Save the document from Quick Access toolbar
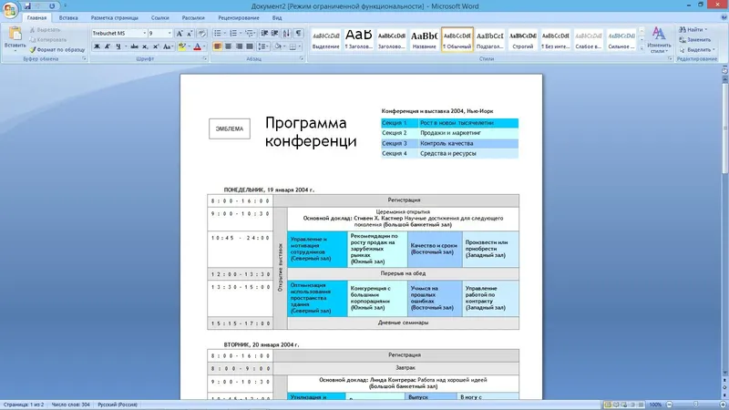 27,6
